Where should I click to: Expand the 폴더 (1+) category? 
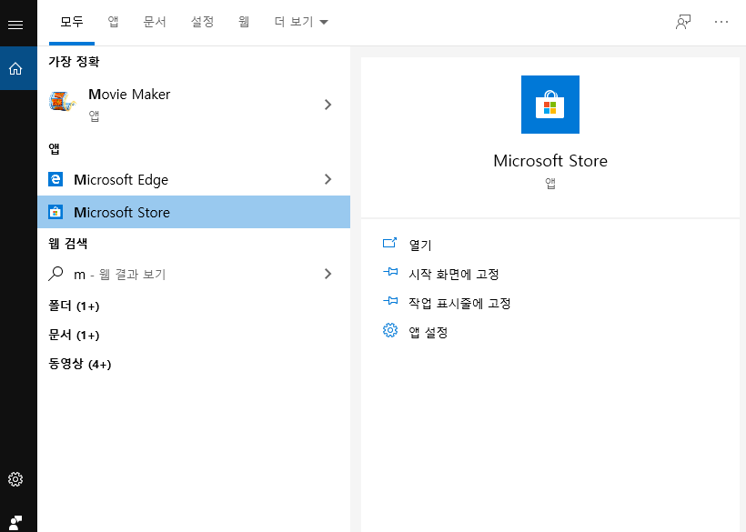point(74,306)
